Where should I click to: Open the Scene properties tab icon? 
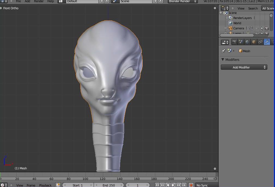[x=241, y=42]
